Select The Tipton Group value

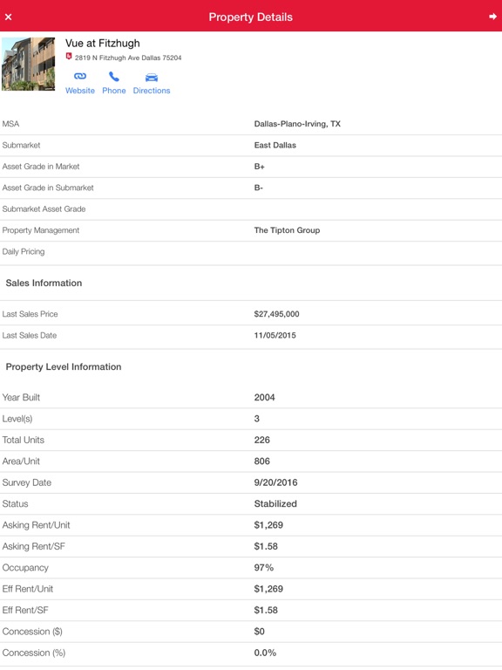pyautogui.click(x=287, y=230)
